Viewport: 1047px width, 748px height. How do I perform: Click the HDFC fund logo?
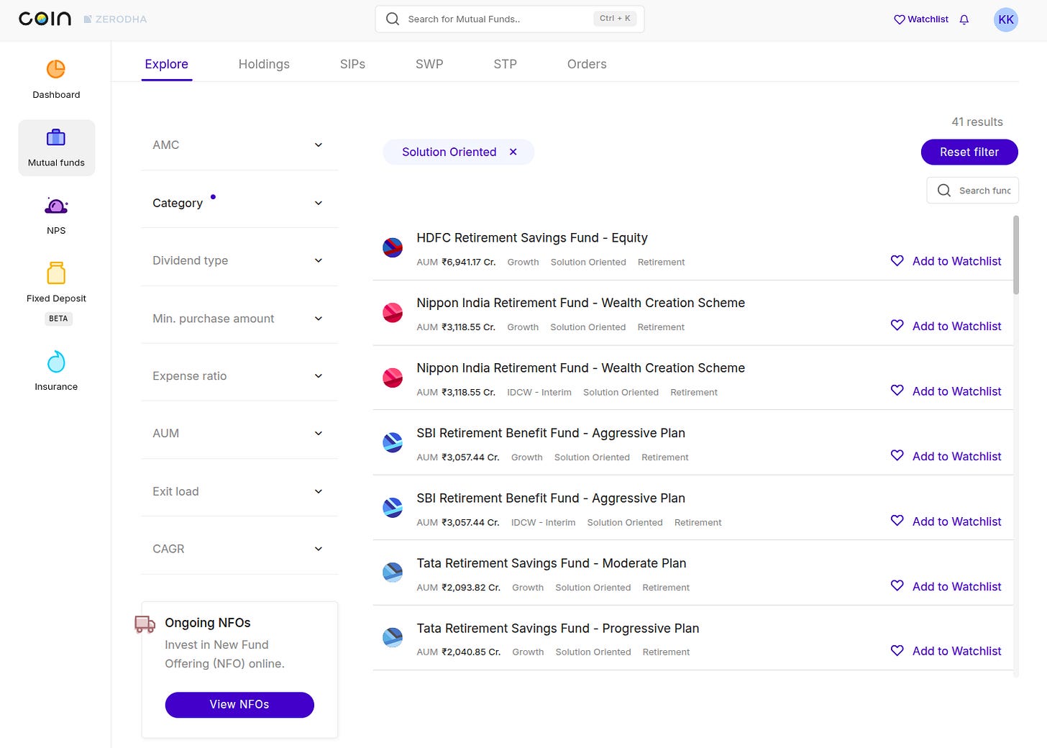point(393,248)
